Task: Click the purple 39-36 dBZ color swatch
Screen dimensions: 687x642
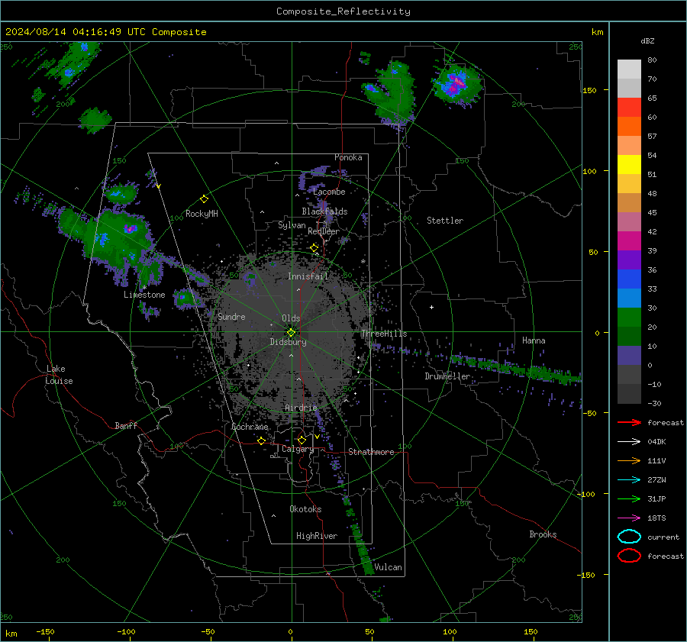Action: coord(629,260)
